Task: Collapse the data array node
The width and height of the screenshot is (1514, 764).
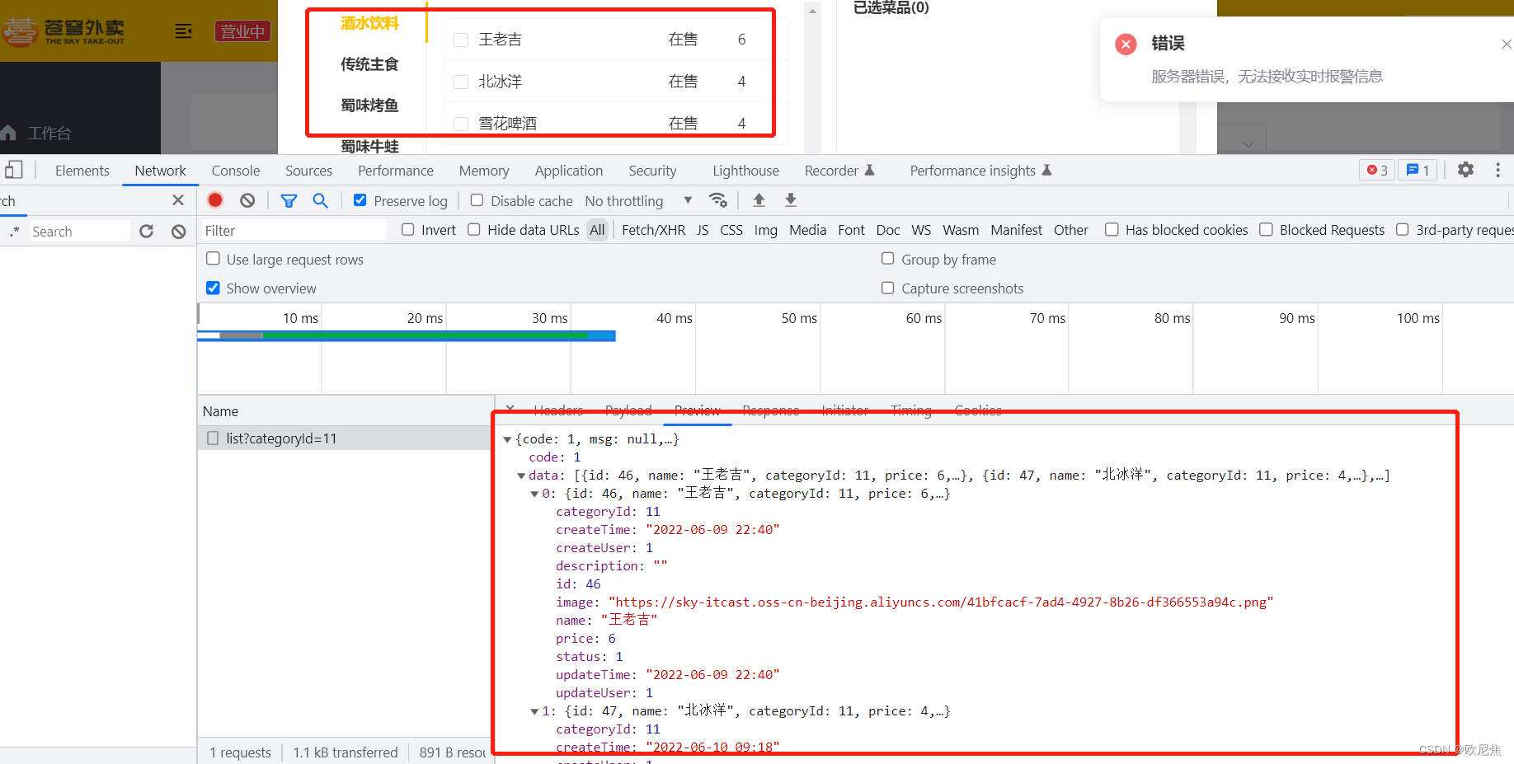Action: (521, 476)
